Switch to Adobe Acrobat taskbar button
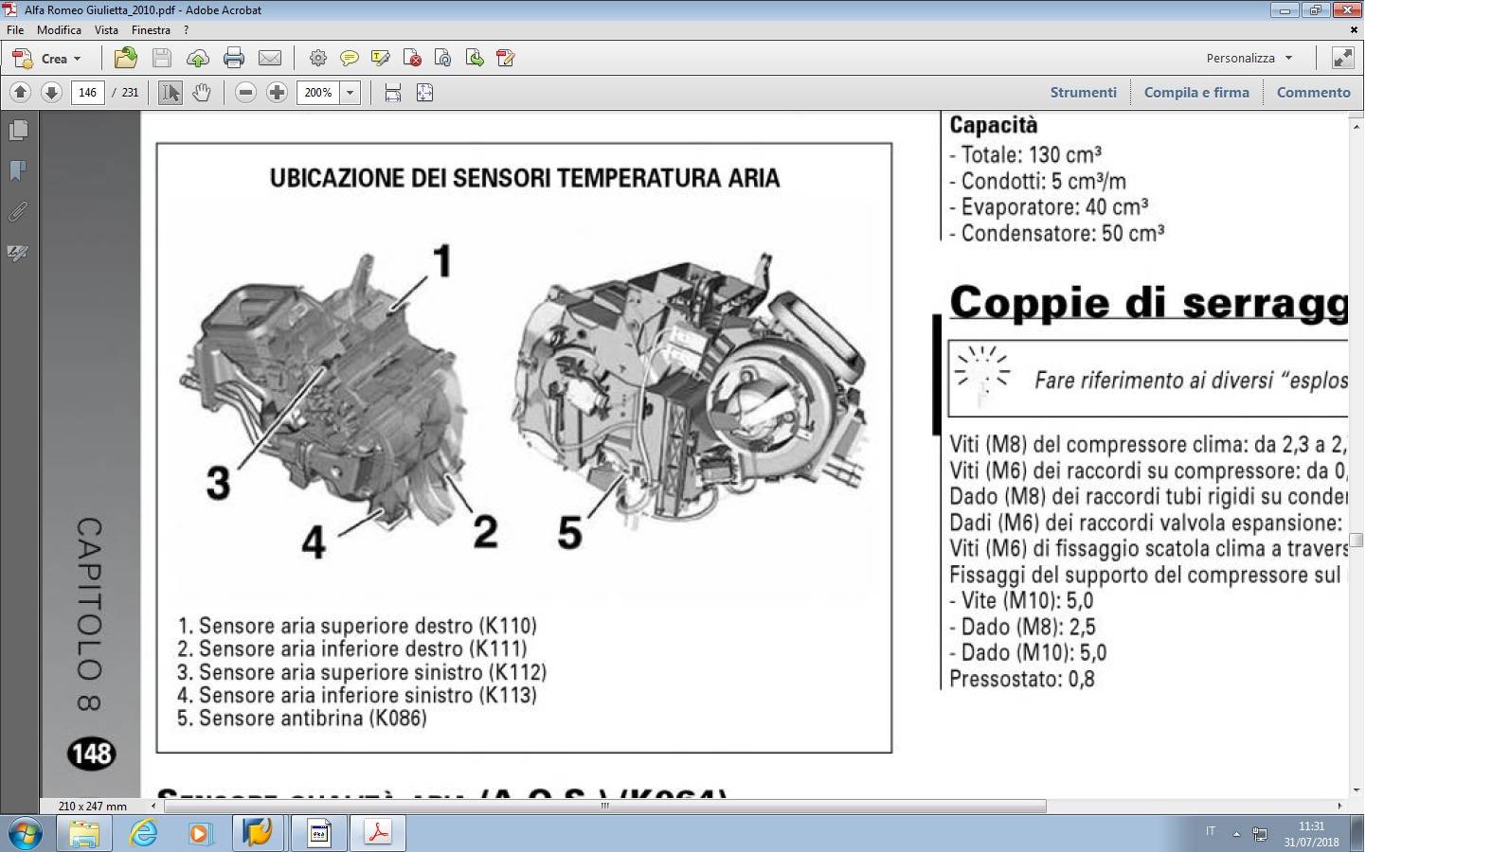This screenshot has height=852, width=1510. point(379,834)
